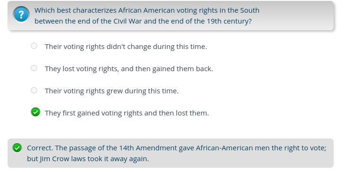This screenshot has width=353, height=172.
Task: Click the question header's gray banner area
Action: pyautogui.click(x=171, y=16)
